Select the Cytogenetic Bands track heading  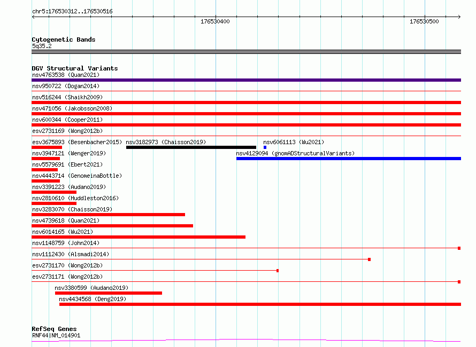click(x=64, y=40)
